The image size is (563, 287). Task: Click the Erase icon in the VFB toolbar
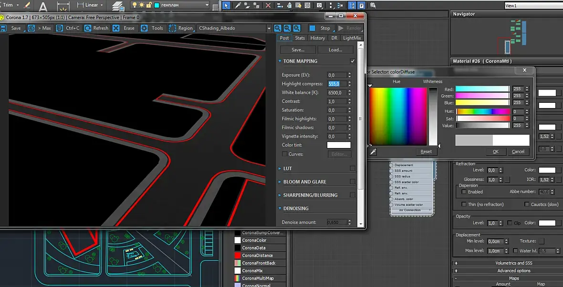tap(116, 28)
